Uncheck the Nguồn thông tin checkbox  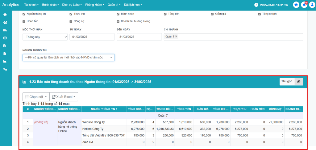pos(24,14)
